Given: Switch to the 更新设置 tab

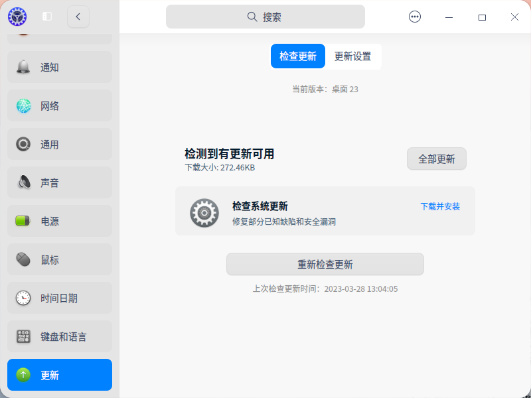Looking at the screenshot, I should [x=353, y=57].
